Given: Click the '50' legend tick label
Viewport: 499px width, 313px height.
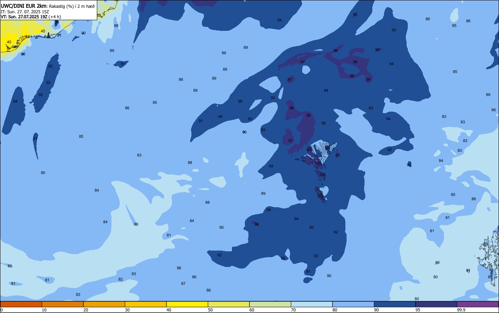Looking at the screenshot, I should (211, 310).
